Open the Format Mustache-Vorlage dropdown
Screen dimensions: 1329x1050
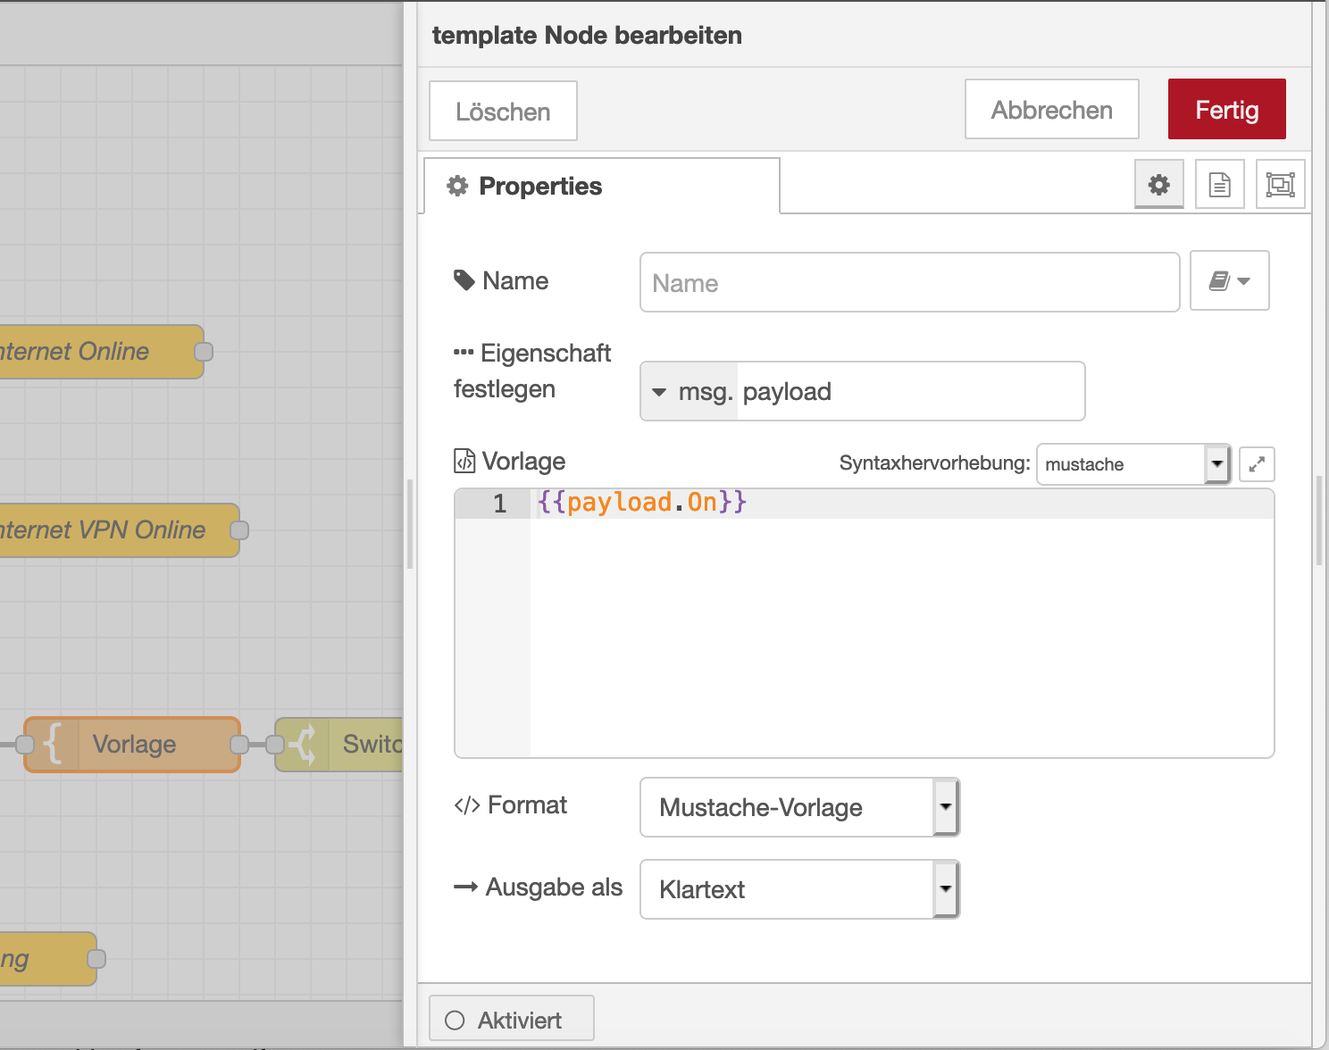(799, 807)
